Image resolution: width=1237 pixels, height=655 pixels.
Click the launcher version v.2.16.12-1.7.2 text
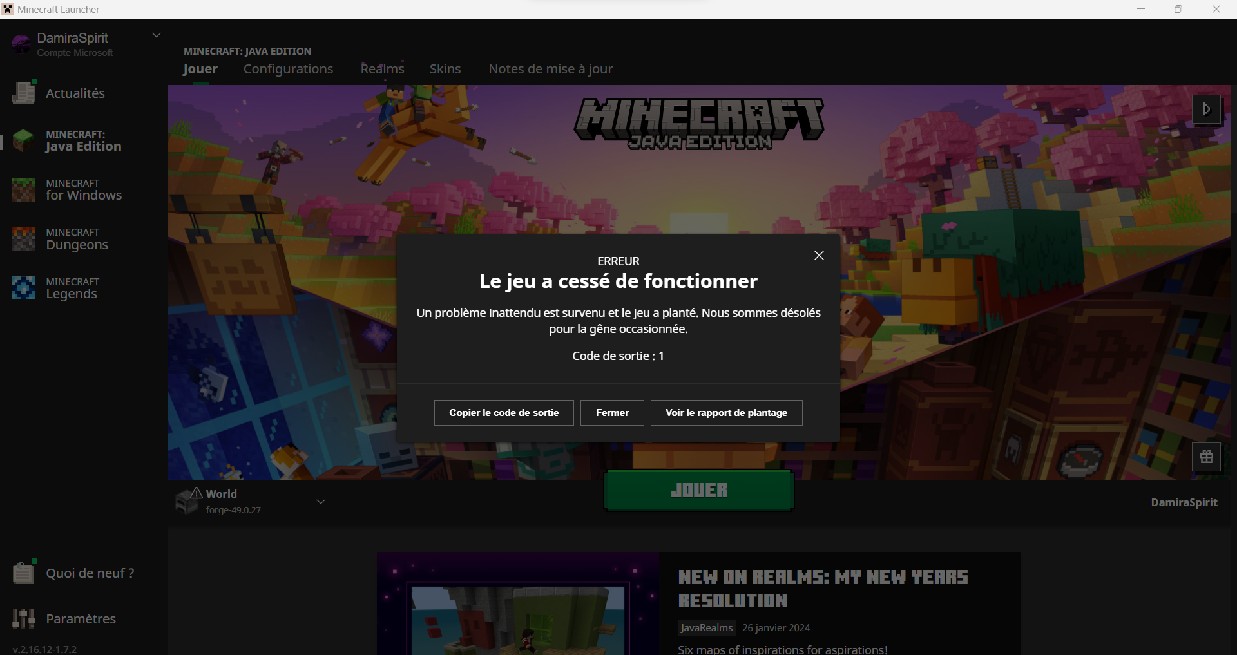pos(44,649)
